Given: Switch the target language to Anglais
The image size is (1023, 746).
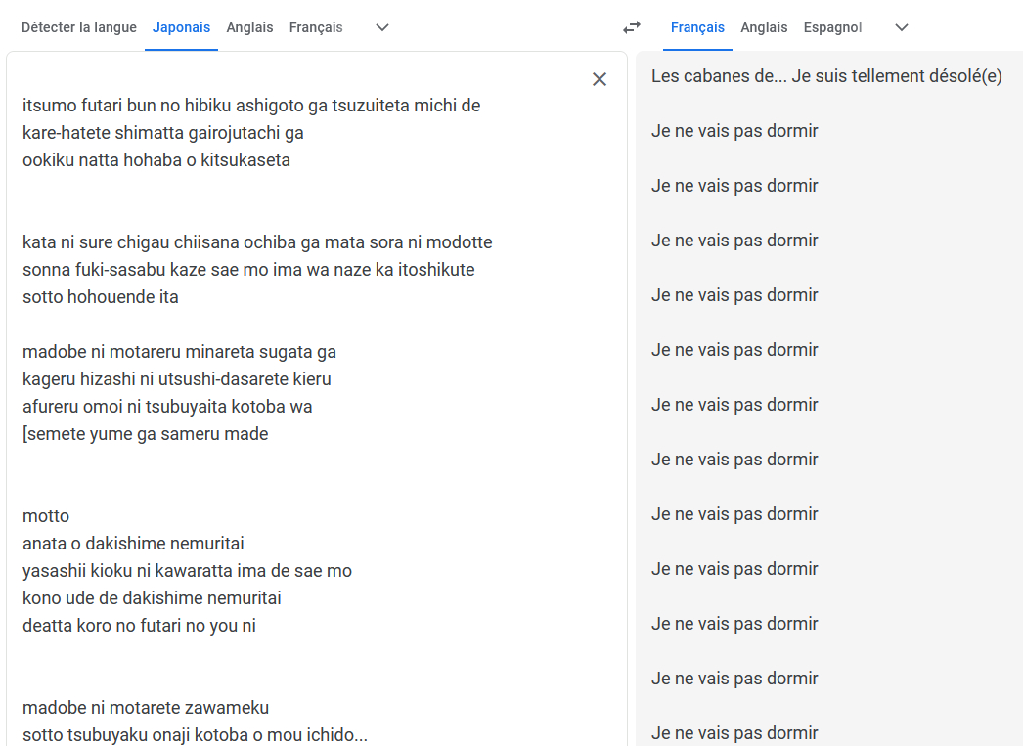Looking at the screenshot, I should 764,27.
